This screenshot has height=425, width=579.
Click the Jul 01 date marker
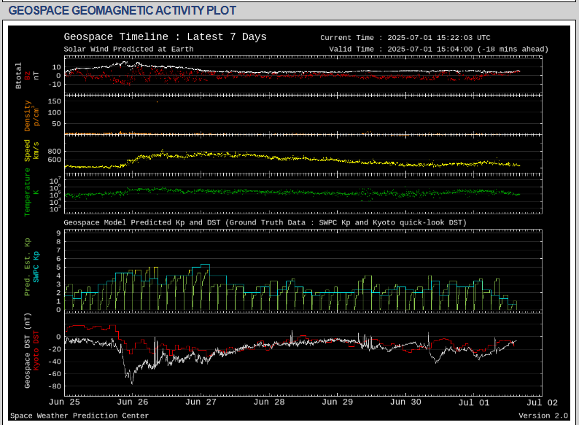(x=474, y=402)
